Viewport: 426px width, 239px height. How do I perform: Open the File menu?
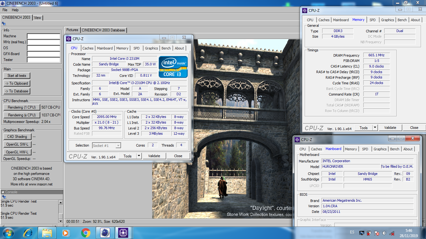point(5,10)
